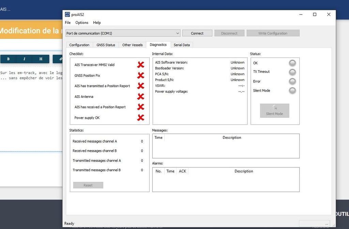Click the Description column header in Messages

point(232,137)
